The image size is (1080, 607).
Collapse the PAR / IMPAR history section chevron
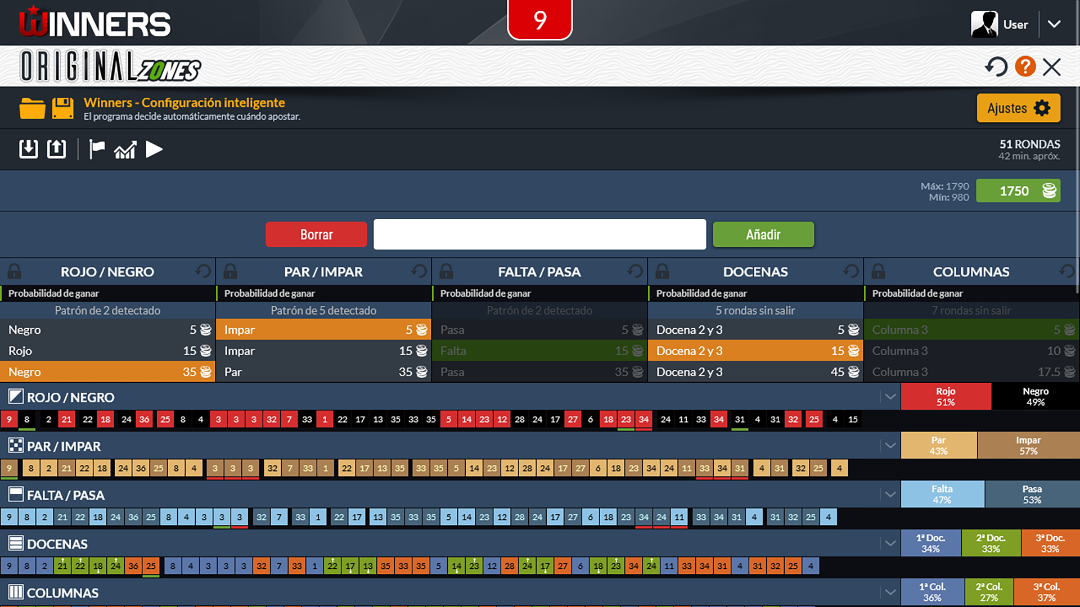(x=890, y=446)
